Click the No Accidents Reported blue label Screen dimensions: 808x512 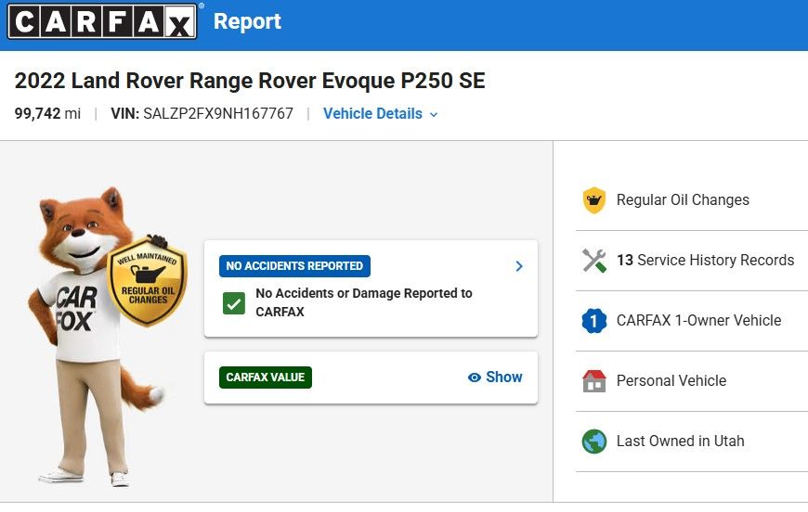(294, 266)
